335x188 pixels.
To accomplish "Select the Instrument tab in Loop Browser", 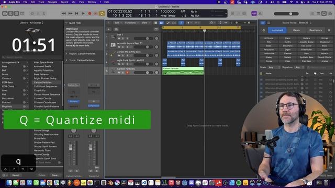I will [x=277, y=30].
